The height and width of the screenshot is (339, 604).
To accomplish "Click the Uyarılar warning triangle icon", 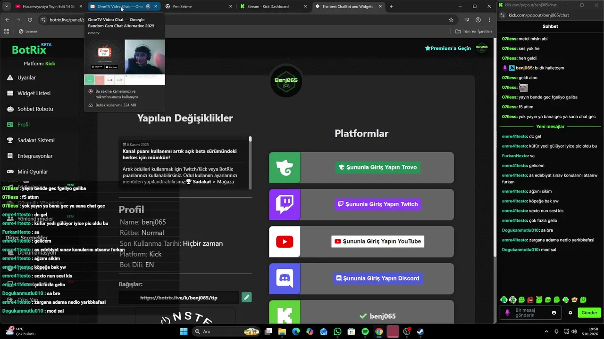I will pyautogui.click(x=10, y=78).
